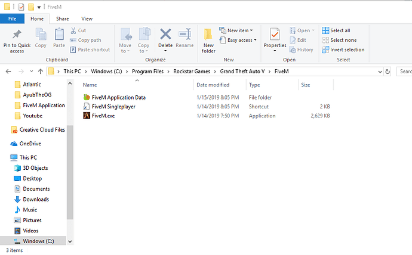This screenshot has height=255, width=412.
Task: Click the sidebar scroll down arrow
Action: [x=70, y=242]
